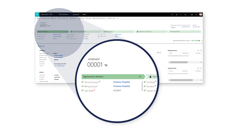
Task: Open advanced find funnel icon in top bar
Action: coord(185,15)
